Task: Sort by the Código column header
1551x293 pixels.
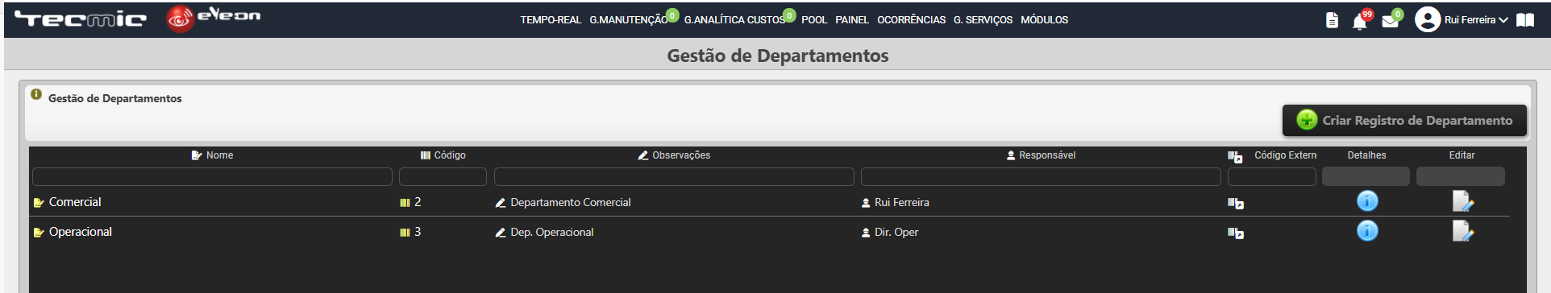Action: [443, 155]
